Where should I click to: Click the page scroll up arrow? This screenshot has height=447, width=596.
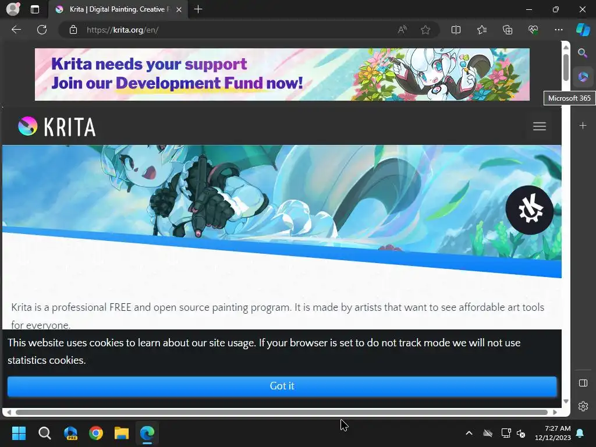coord(566,47)
